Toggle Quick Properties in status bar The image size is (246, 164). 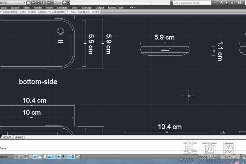coord(73,157)
